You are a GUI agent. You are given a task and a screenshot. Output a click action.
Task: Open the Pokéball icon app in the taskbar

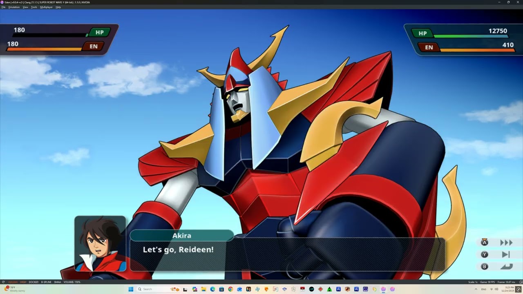(302, 289)
